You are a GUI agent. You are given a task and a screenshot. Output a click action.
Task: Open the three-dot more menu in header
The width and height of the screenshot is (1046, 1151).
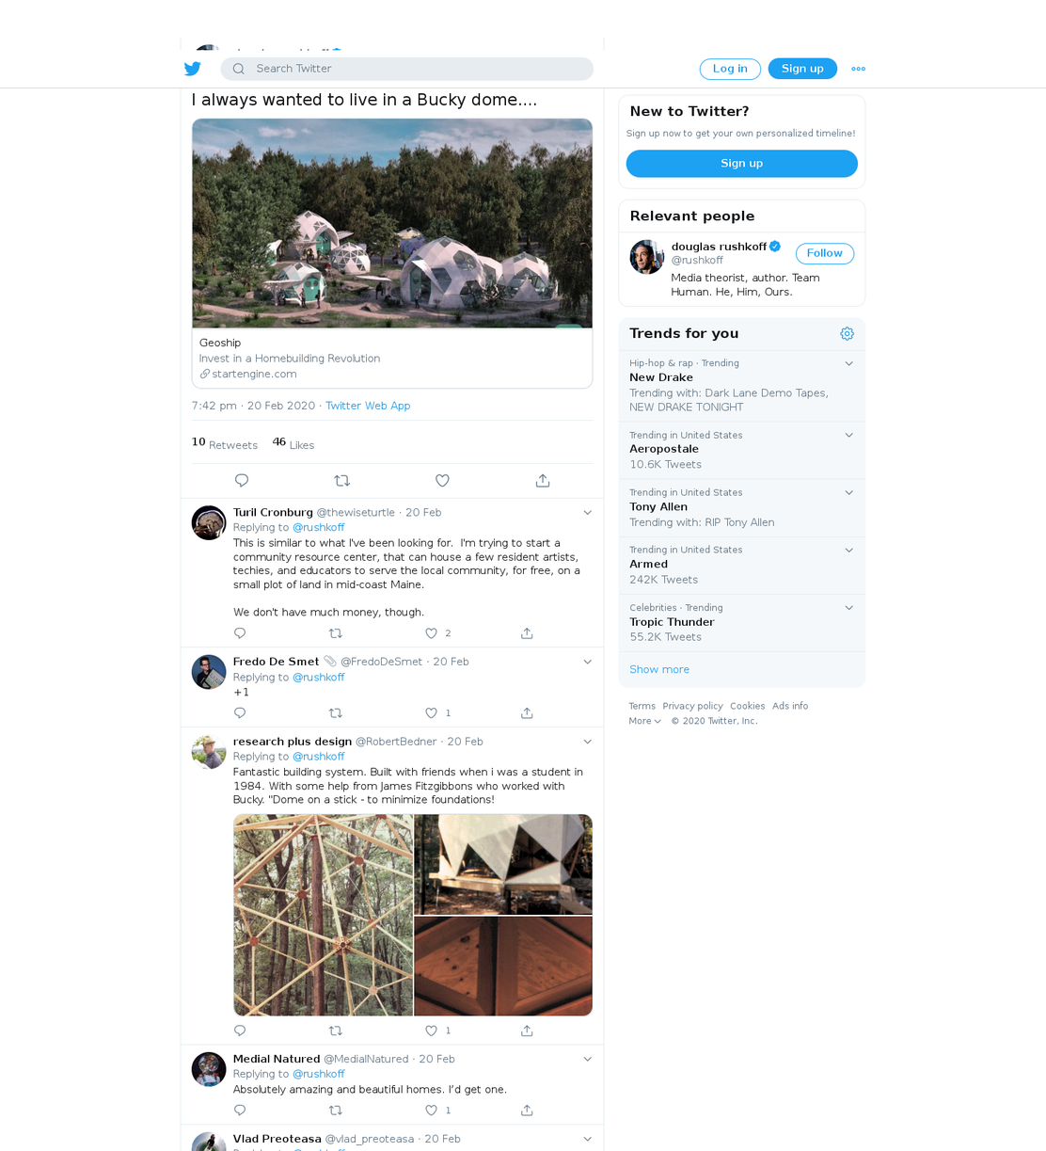(x=858, y=69)
